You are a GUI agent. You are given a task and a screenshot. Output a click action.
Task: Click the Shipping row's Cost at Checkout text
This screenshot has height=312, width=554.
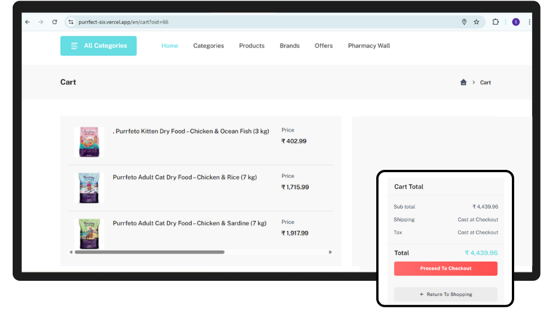tap(478, 220)
